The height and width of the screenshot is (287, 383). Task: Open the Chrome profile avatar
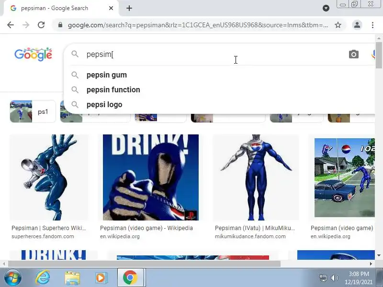pos(357,25)
